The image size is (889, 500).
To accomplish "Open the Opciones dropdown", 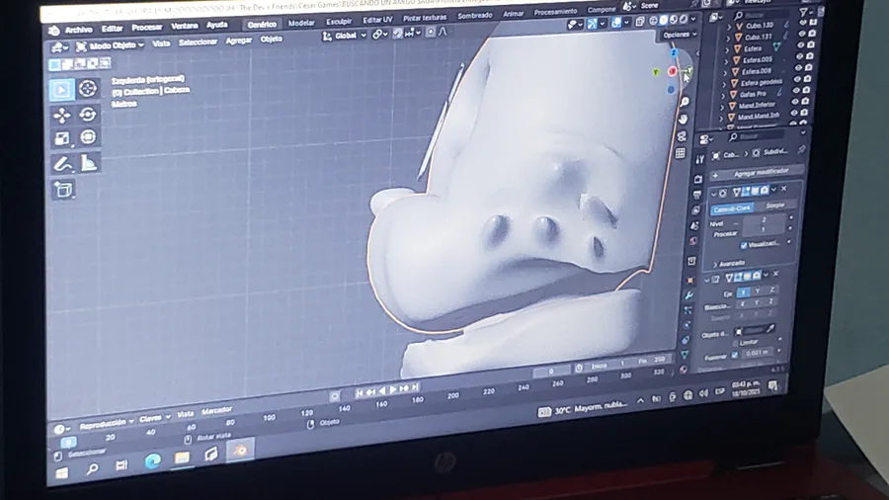I will tap(680, 35).
